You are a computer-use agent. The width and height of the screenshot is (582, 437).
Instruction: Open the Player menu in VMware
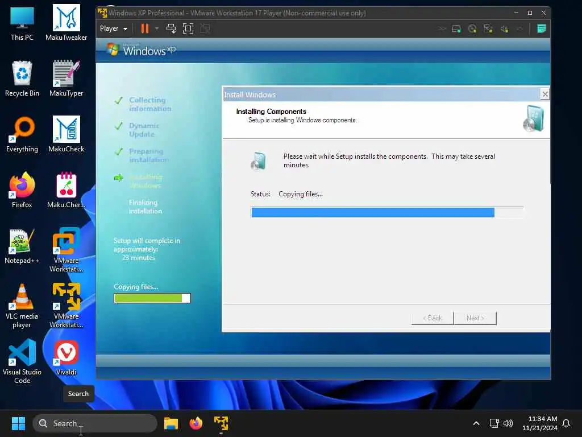114,28
